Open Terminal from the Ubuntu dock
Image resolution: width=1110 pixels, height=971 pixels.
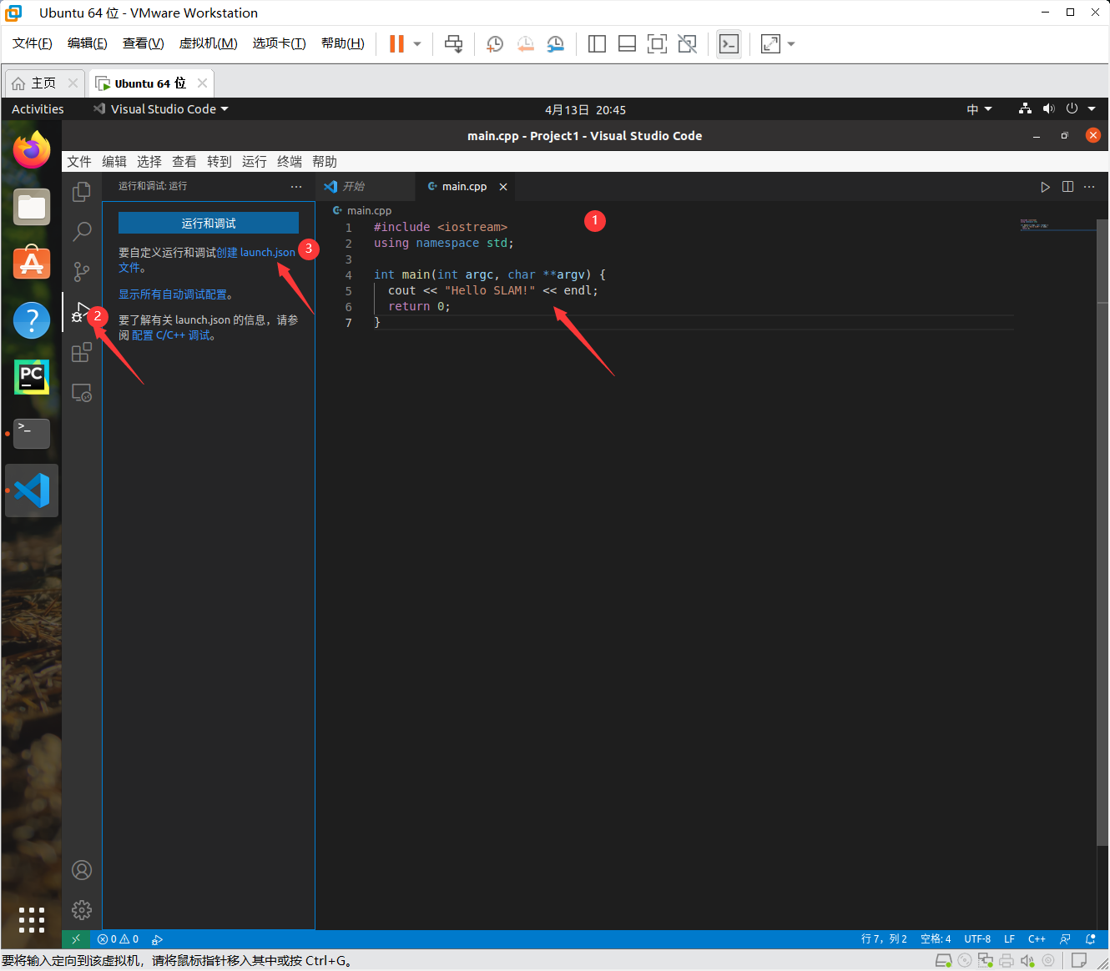(x=32, y=434)
